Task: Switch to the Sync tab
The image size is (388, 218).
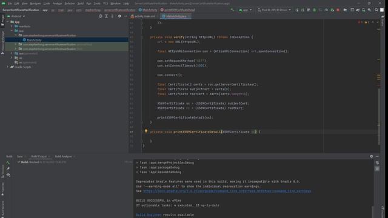Action: [20, 156]
